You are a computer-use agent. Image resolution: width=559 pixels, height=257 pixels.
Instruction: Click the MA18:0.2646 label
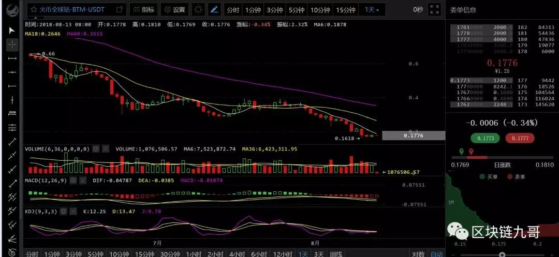pyautogui.click(x=43, y=34)
